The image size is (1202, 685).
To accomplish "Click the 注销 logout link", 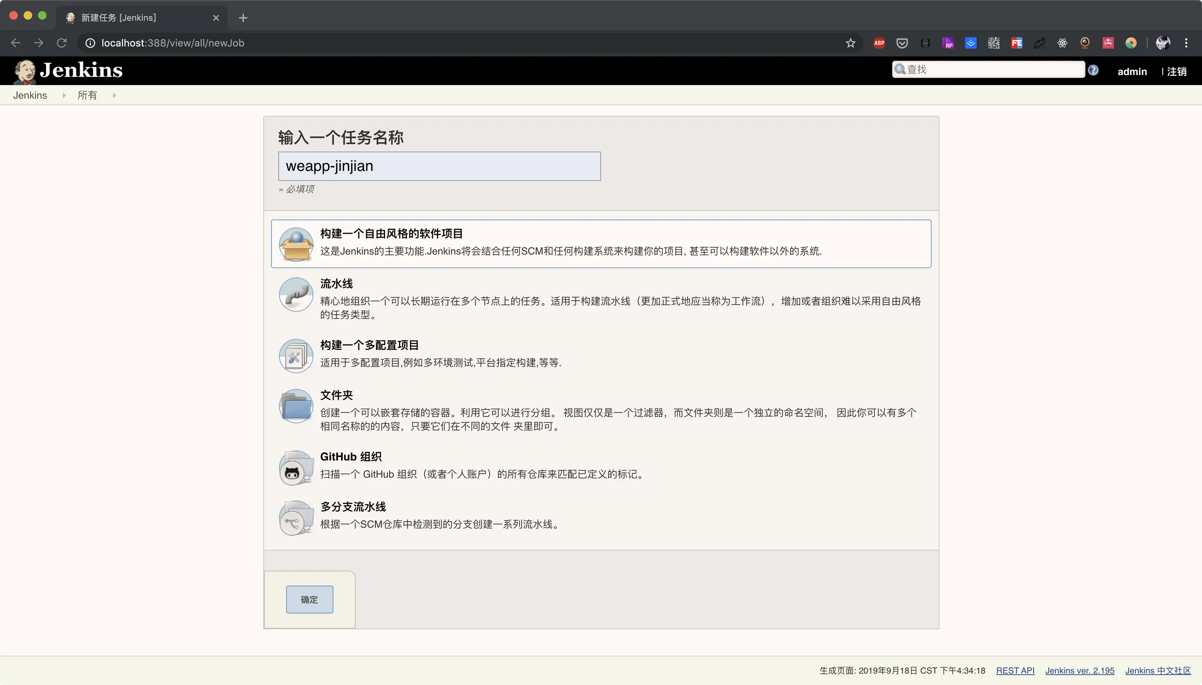I will (x=1177, y=72).
